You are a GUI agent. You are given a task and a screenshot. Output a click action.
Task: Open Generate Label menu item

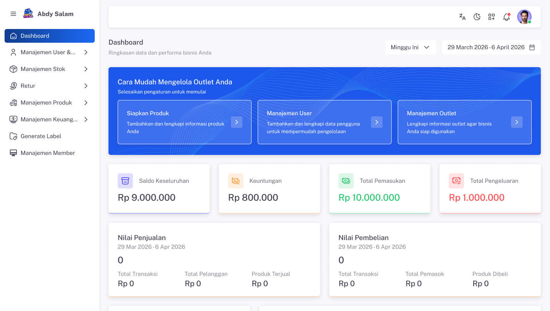[x=50, y=136]
